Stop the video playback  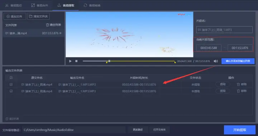[76, 61]
